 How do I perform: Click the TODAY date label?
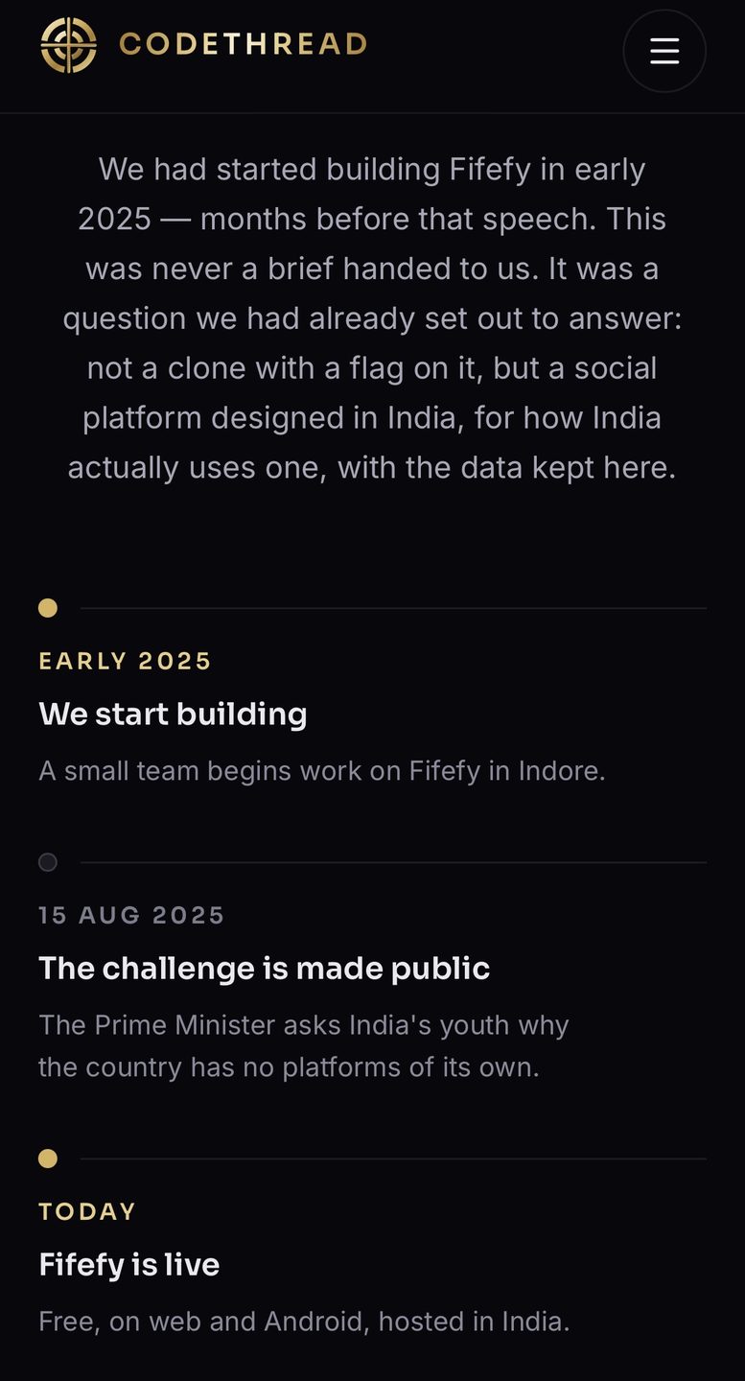87,1211
